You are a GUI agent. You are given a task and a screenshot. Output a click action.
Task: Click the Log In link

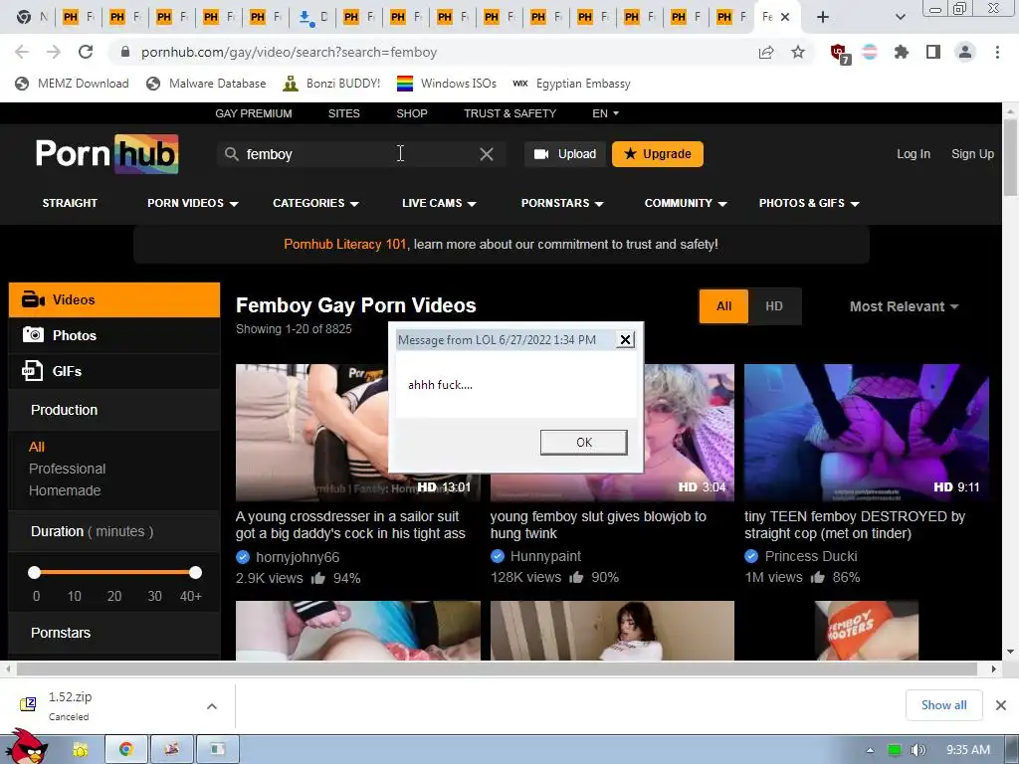(914, 154)
